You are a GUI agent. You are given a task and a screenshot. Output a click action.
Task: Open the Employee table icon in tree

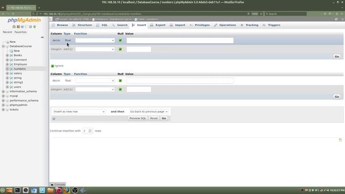point(11,64)
